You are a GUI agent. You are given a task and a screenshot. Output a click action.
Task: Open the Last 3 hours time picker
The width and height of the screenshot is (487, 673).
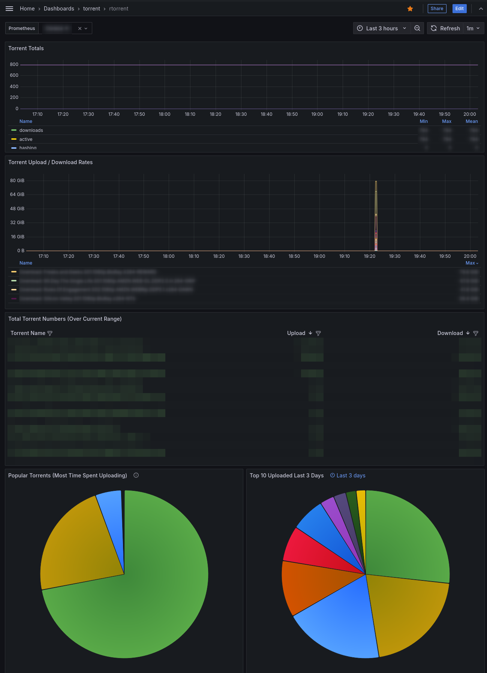382,28
